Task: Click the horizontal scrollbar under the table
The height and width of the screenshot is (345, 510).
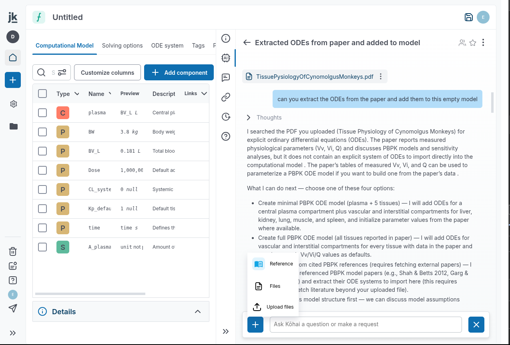Action: coord(90,294)
